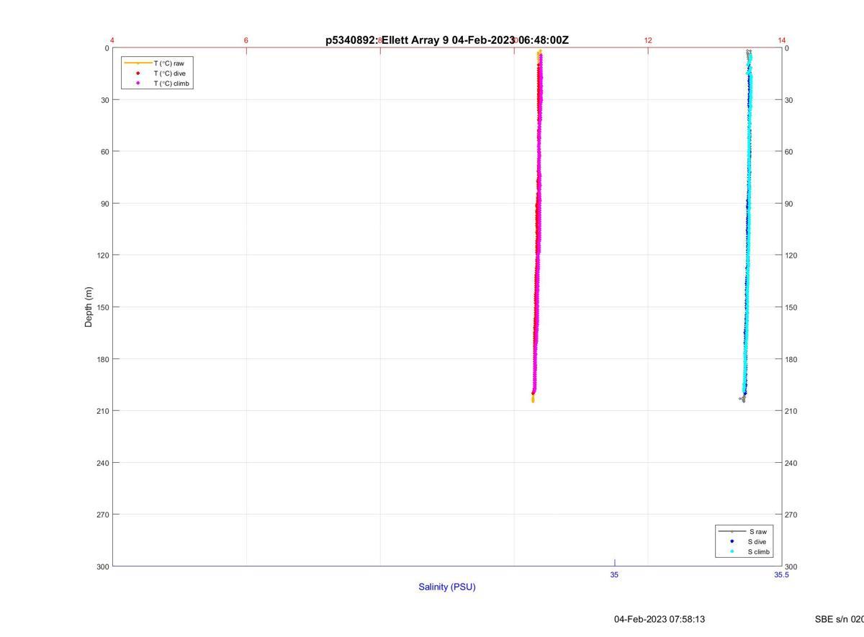The width and height of the screenshot is (864, 637).
Task: Click the 35 tick on salinity axis
Action: [614, 574]
